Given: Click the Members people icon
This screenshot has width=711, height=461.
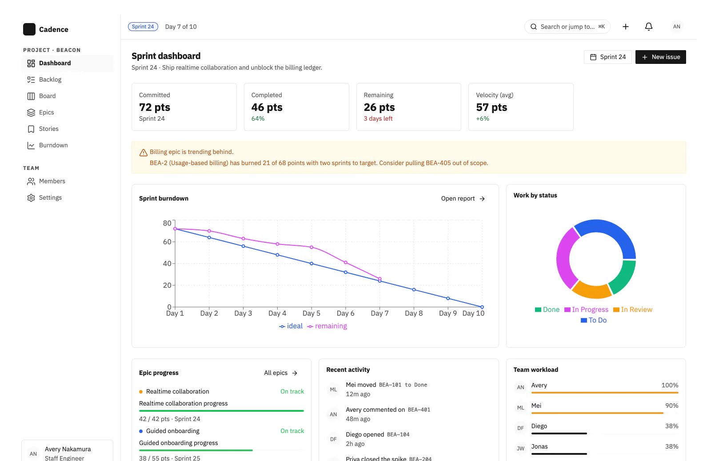Looking at the screenshot, I should tap(31, 181).
